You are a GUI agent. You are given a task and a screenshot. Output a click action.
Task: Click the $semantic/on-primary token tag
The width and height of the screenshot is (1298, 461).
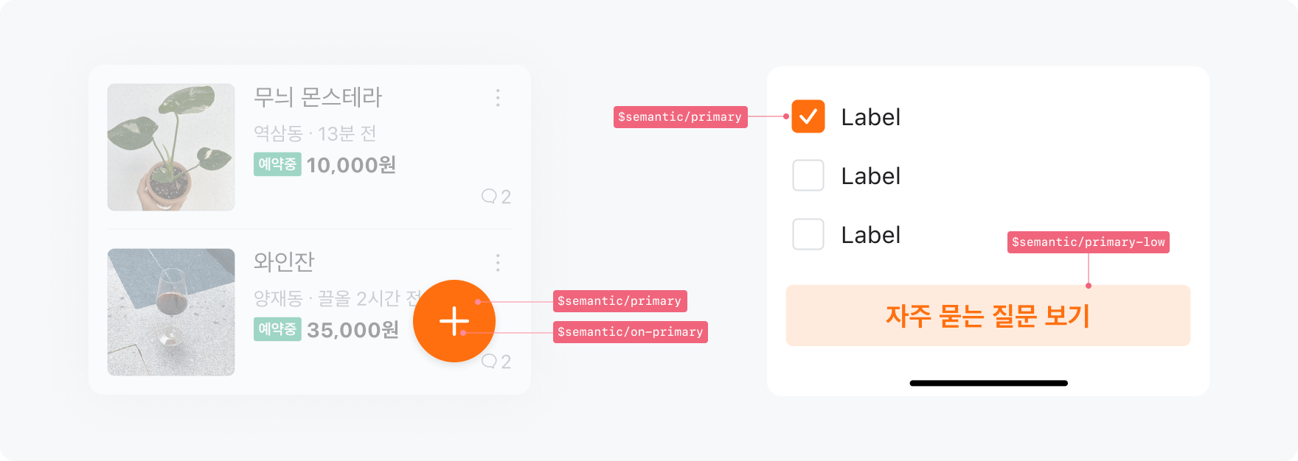tap(631, 332)
